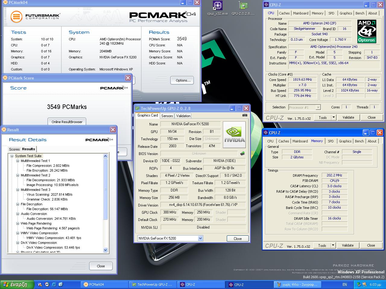Open the cpuz_x32.exe desktop icon
The image size is (386, 289).
click(x=217, y=5)
